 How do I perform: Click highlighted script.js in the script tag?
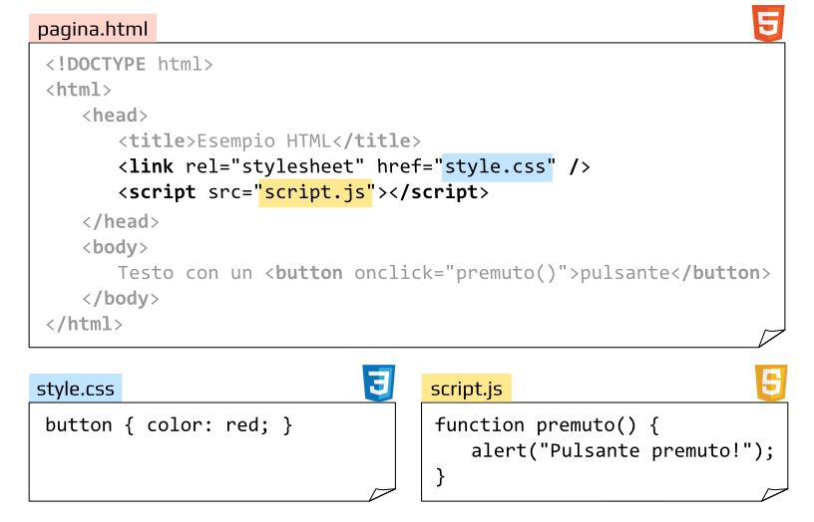click(x=315, y=192)
